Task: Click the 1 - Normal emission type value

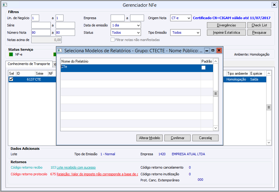Action: (x=108, y=154)
